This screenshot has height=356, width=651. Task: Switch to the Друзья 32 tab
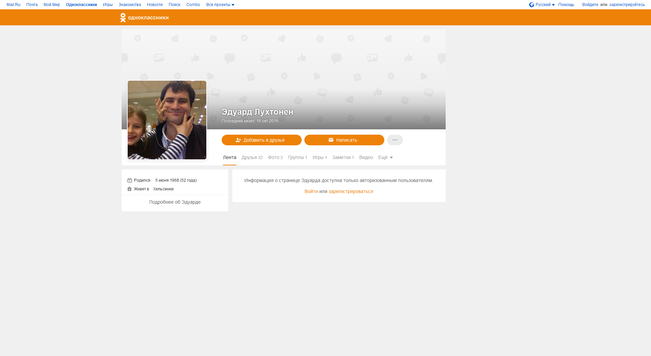252,158
